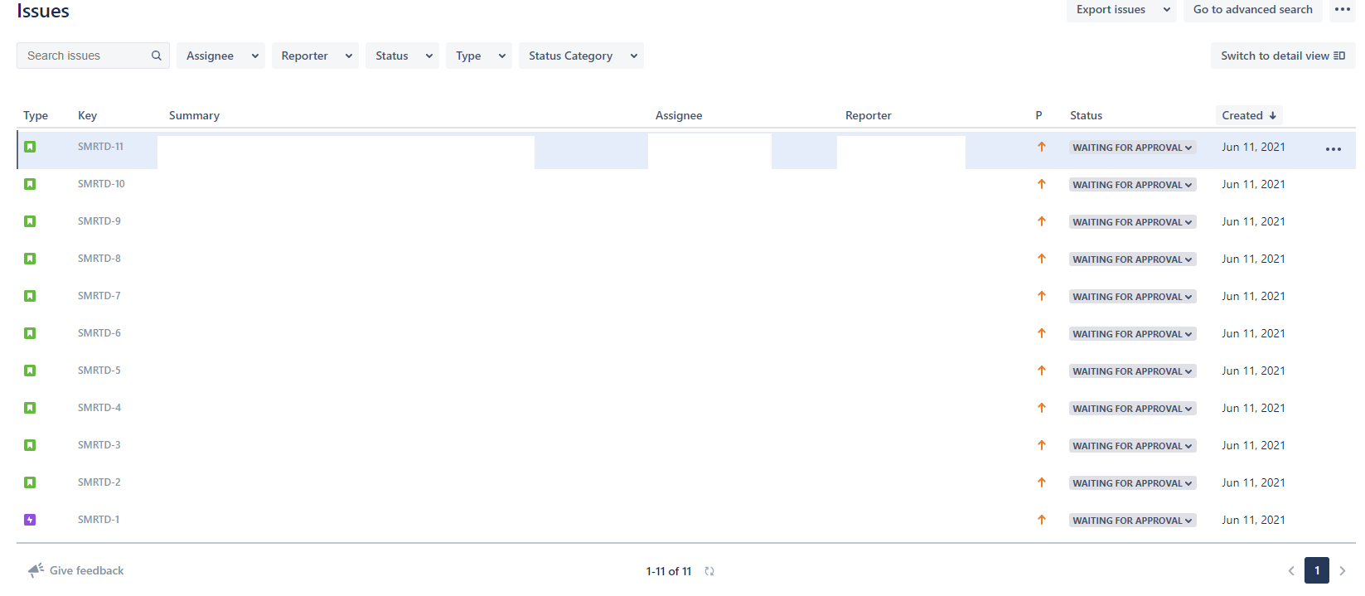
Task: Switch to detail view
Action: [1283, 56]
